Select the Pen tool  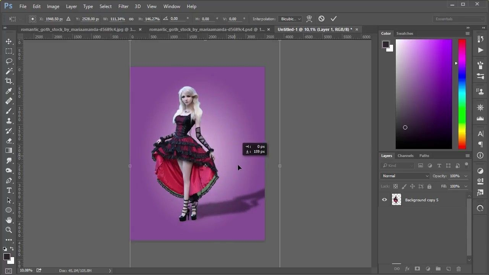tap(9, 180)
